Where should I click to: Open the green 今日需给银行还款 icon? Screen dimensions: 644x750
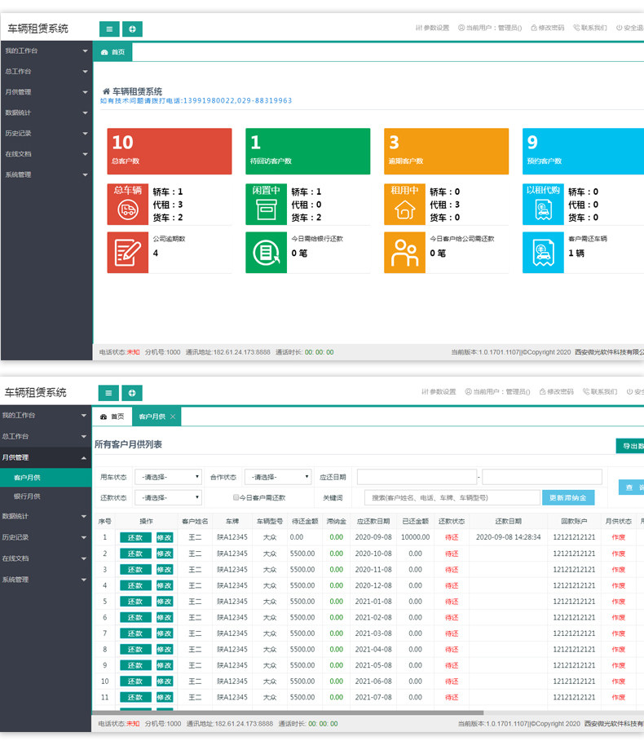pos(266,253)
